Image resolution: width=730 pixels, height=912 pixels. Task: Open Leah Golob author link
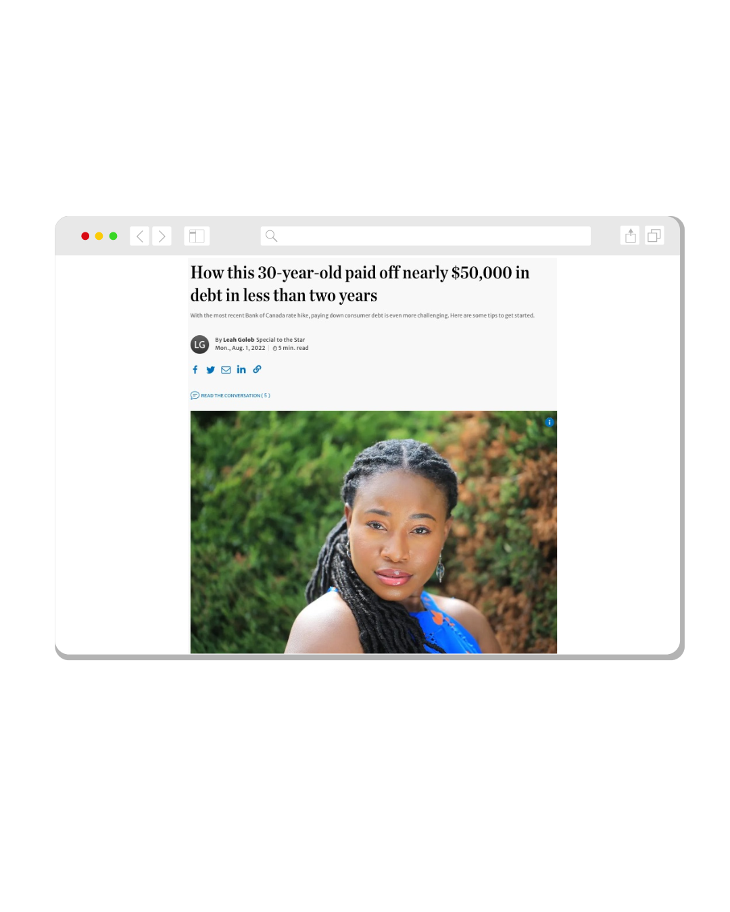[239, 340]
